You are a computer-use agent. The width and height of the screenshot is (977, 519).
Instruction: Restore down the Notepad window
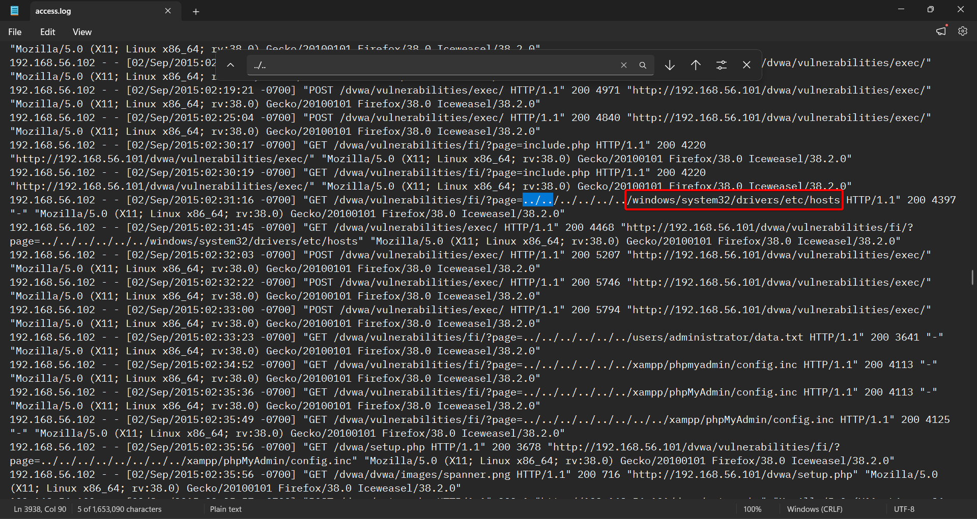pos(931,9)
